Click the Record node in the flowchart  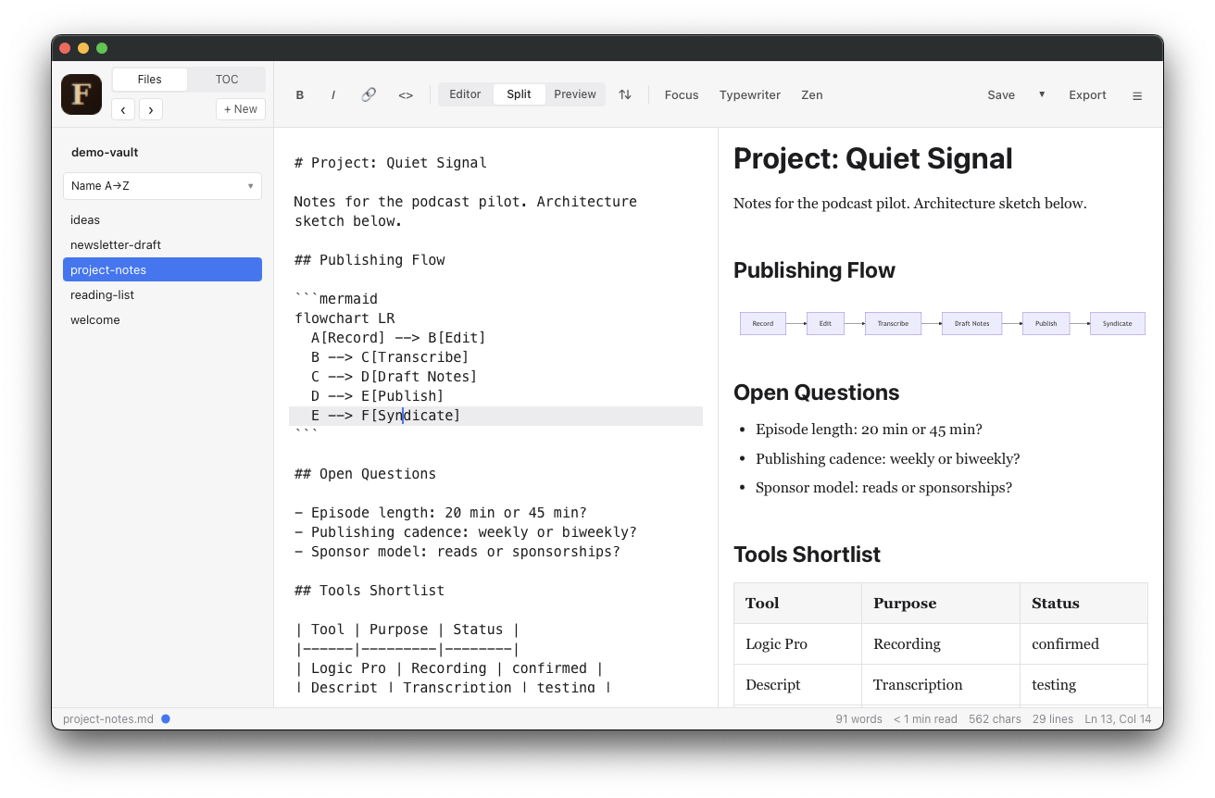pyautogui.click(x=763, y=323)
